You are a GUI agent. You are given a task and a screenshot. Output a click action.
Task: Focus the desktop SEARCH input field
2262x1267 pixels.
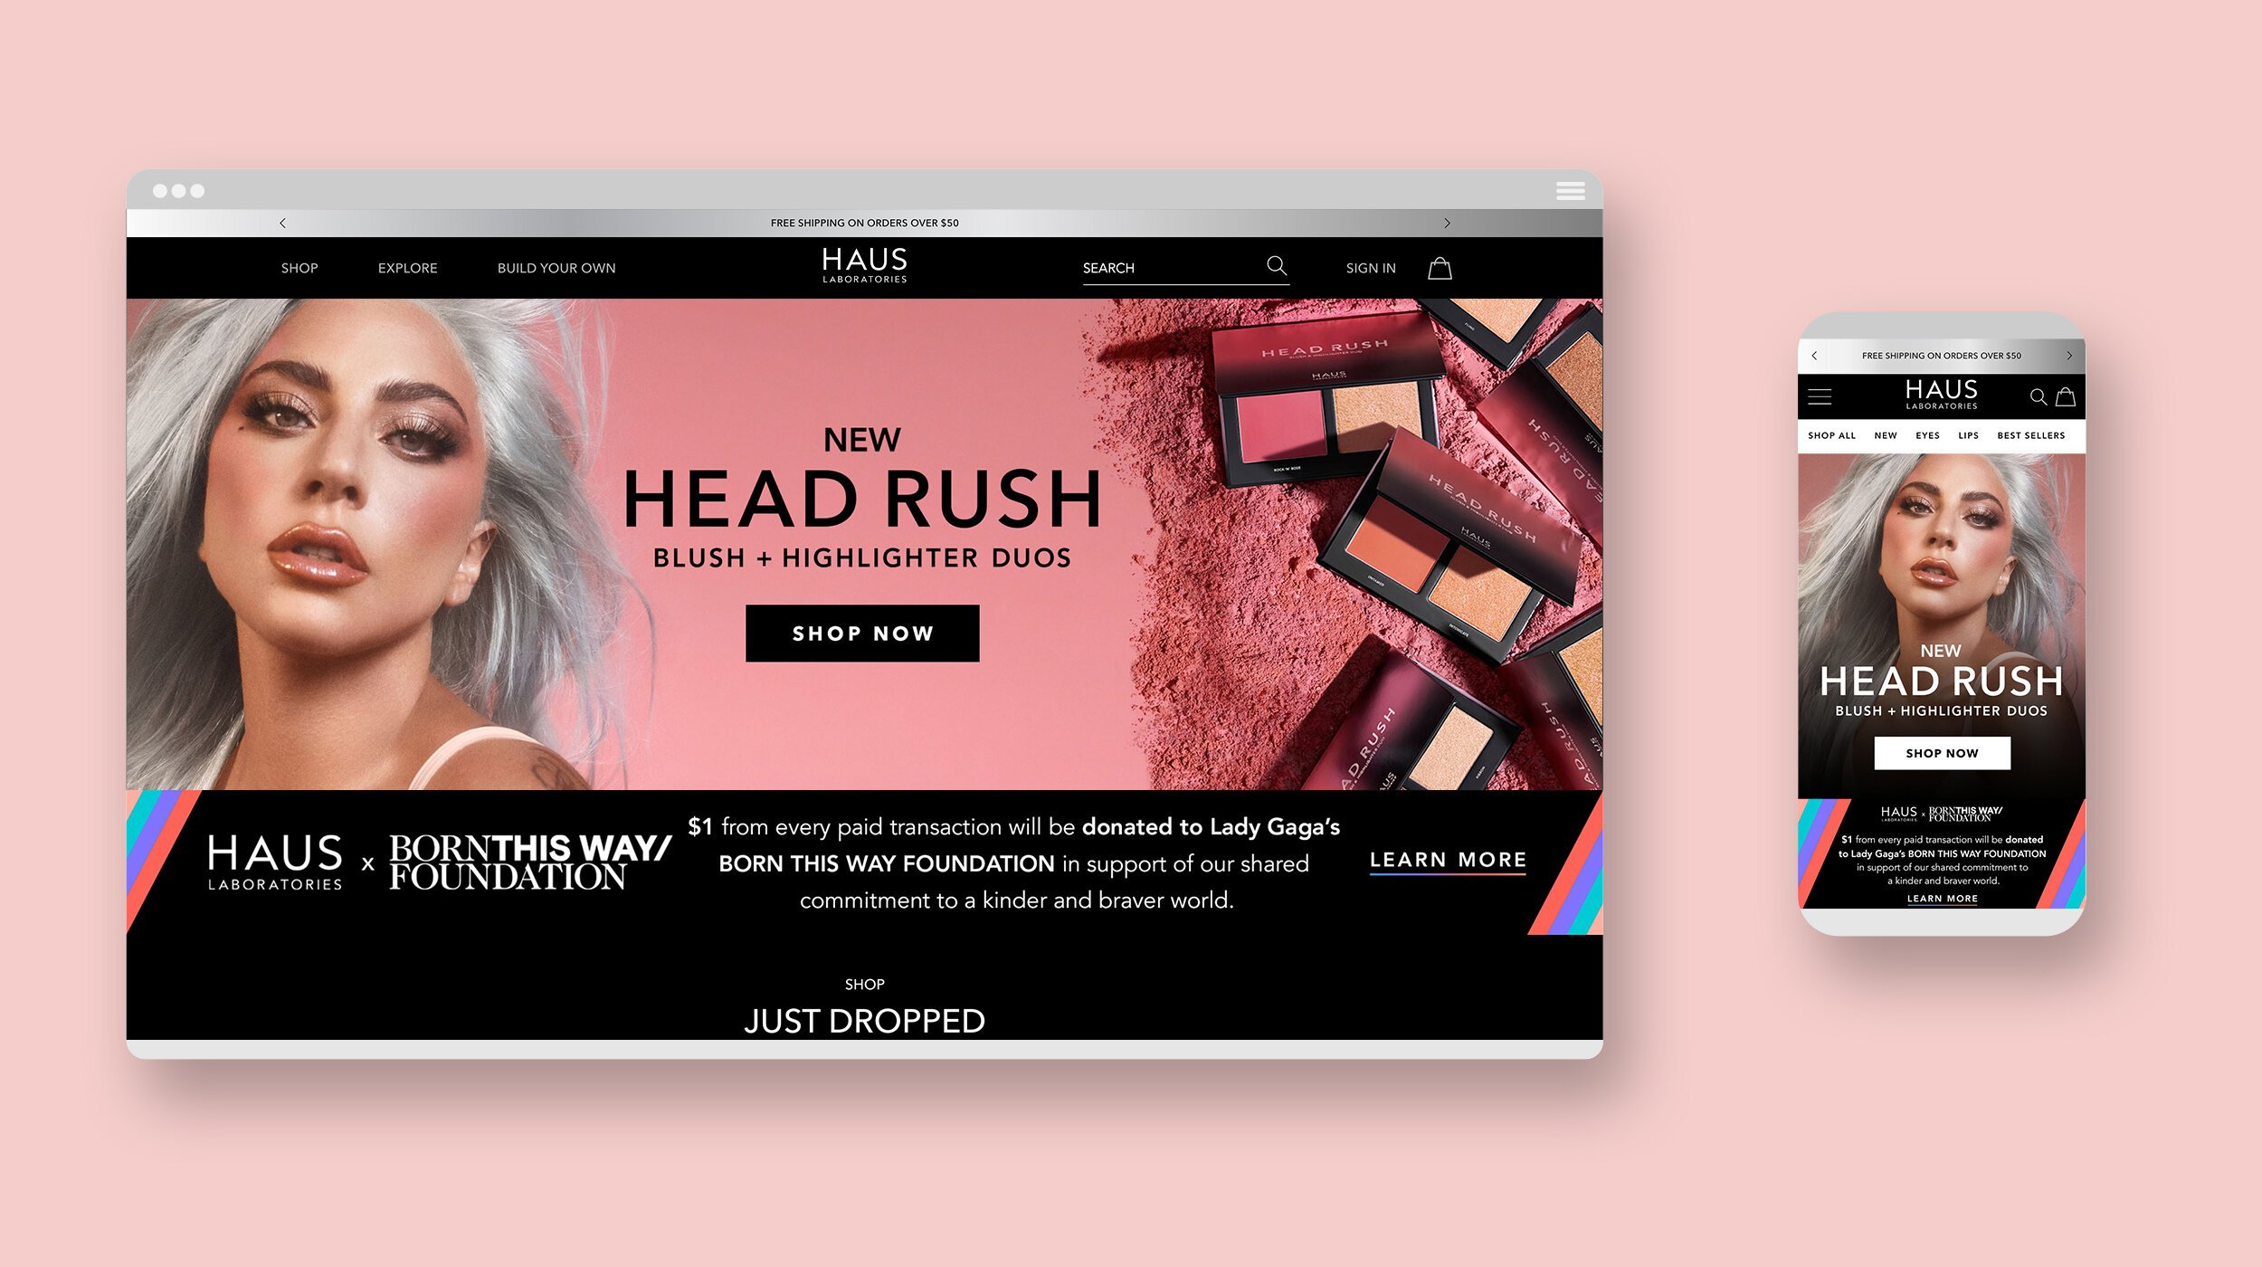(x=1167, y=269)
